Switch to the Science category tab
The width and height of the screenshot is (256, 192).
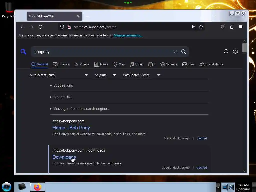click(169, 64)
